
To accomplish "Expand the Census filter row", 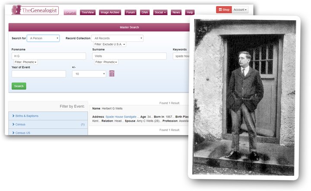I will (48, 124).
